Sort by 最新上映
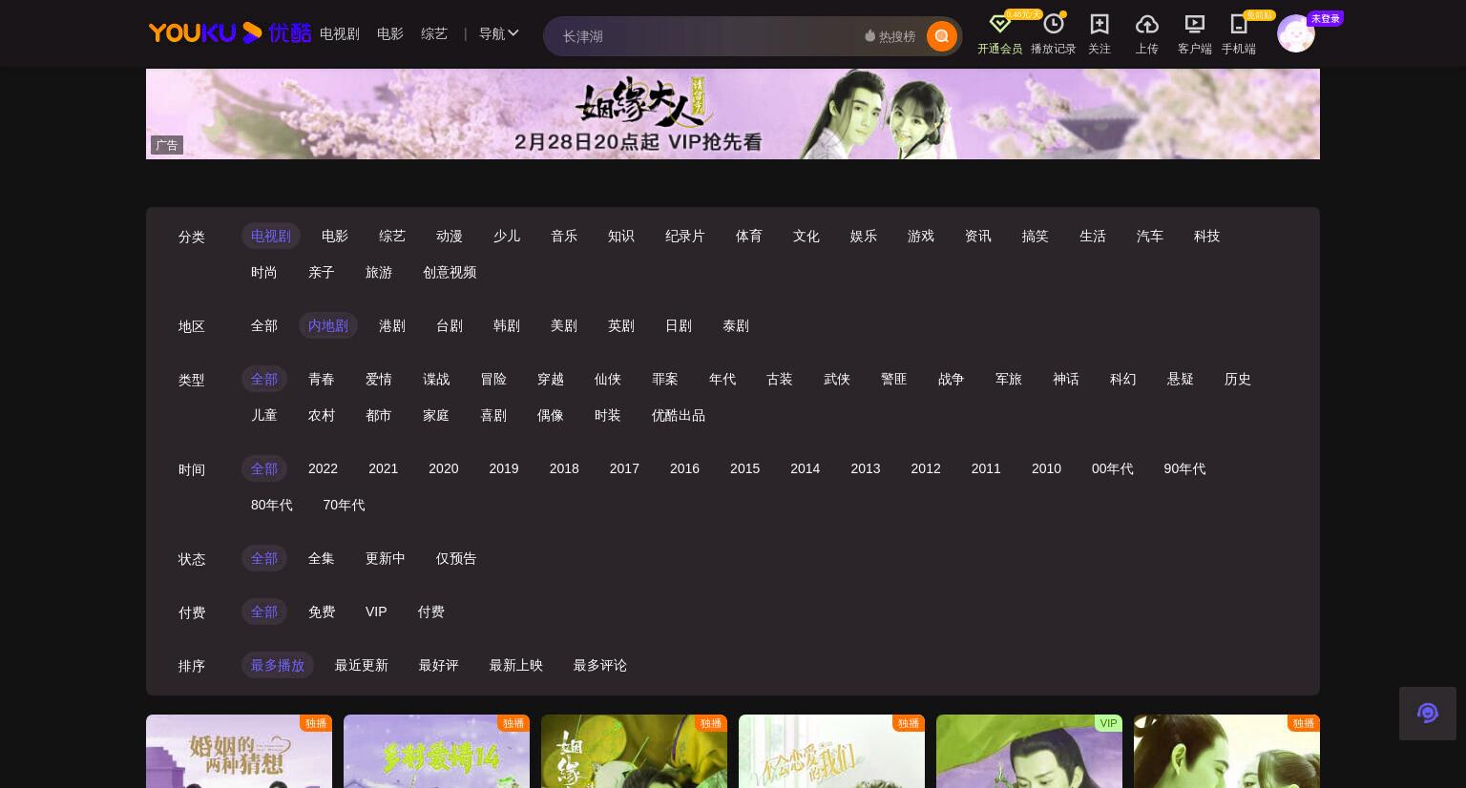Image resolution: width=1466 pixels, height=788 pixels. (x=516, y=665)
